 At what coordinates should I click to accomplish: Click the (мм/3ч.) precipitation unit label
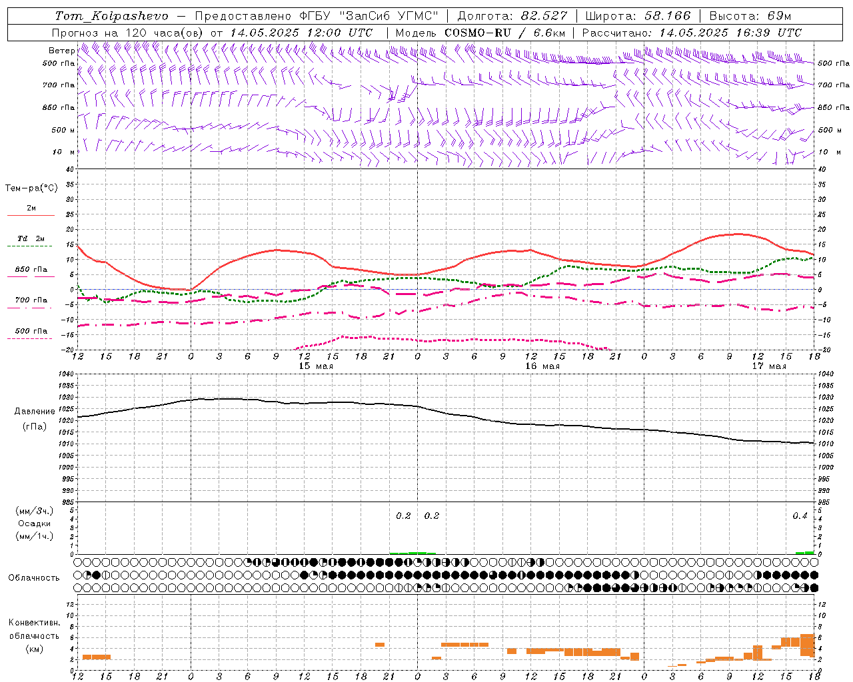(x=35, y=511)
